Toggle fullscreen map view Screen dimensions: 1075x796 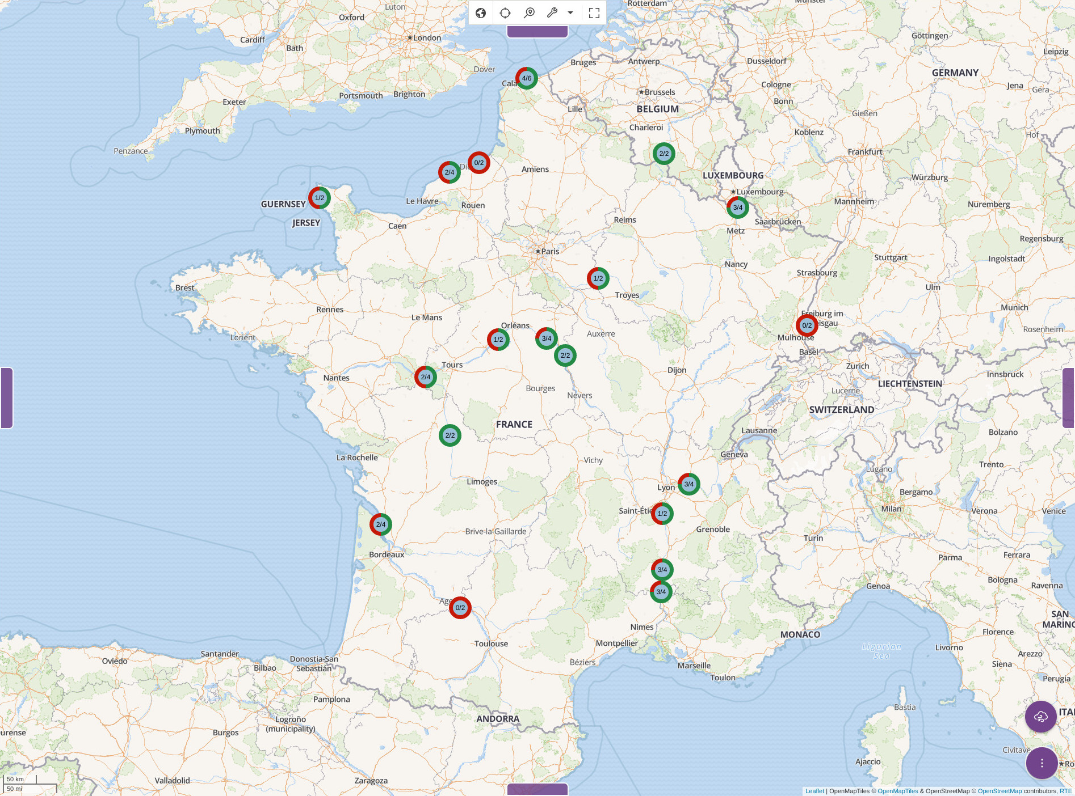coord(594,13)
